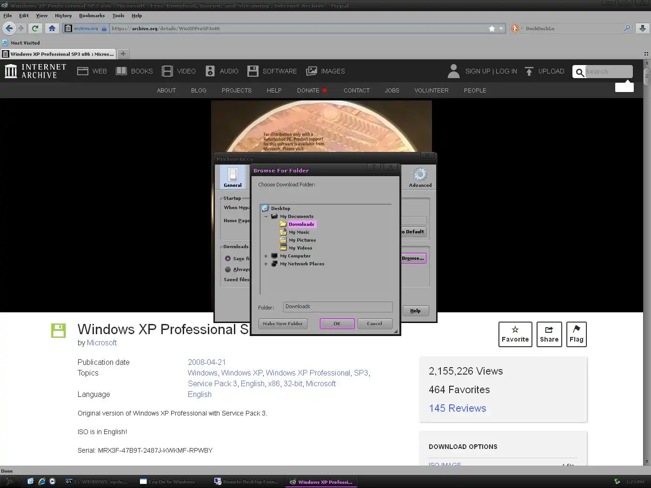Select the Downloads folder in tree
The height and width of the screenshot is (488, 651).
[301, 224]
